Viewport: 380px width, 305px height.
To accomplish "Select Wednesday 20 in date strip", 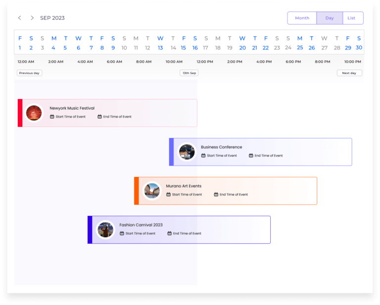I will coord(242,43).
